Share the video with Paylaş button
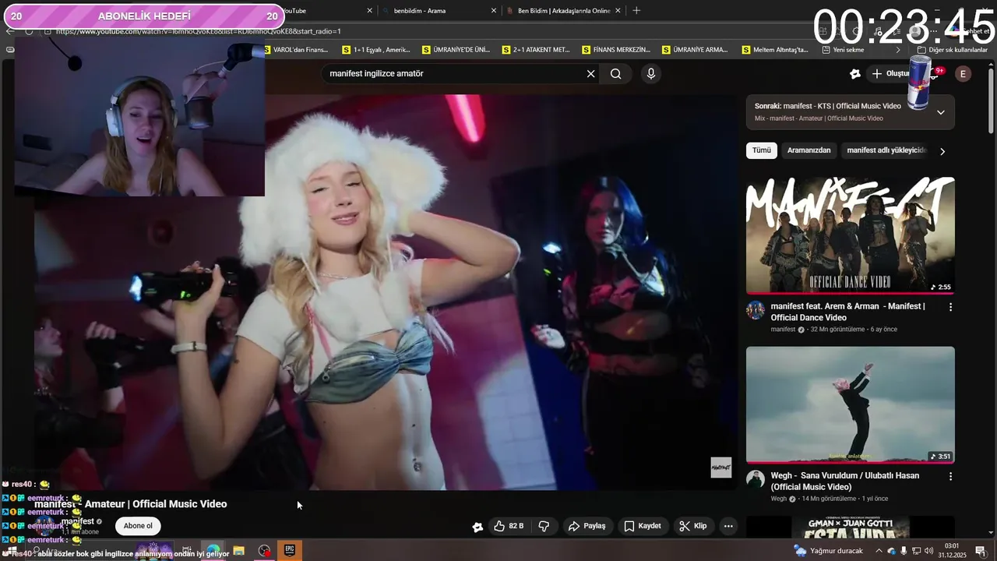Screen dimensions: 997x561 click(587, 526)
